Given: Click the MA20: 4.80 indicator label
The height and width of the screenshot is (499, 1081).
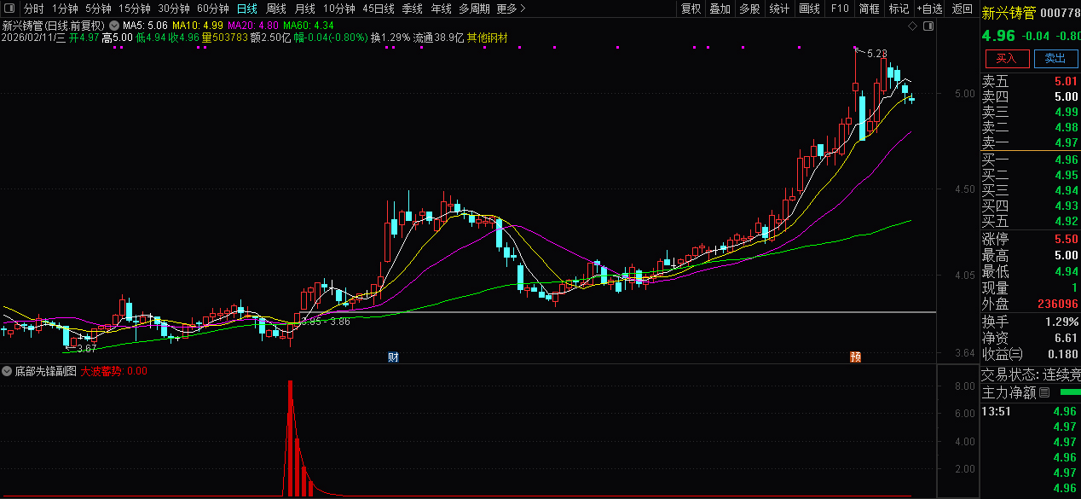Looking at the screenshot, I should pos(253,26).
